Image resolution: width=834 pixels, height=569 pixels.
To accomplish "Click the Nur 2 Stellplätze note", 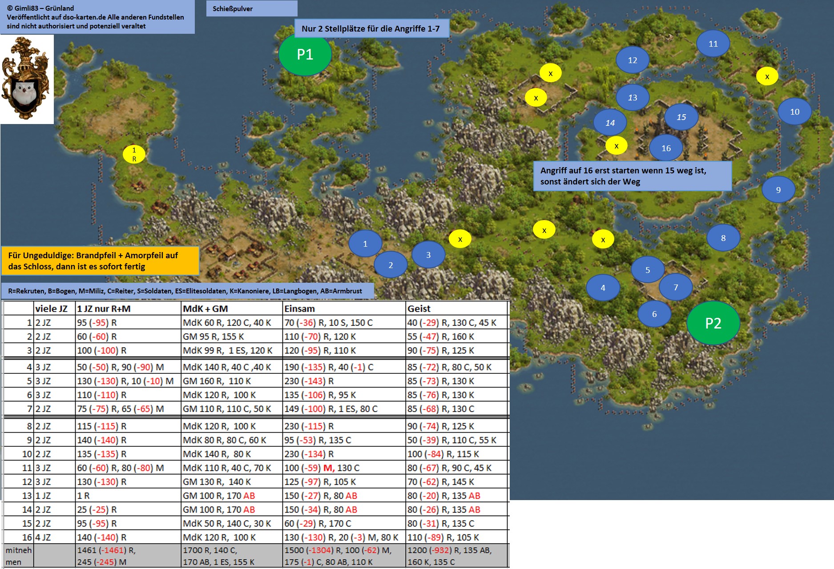I will 371,28.
